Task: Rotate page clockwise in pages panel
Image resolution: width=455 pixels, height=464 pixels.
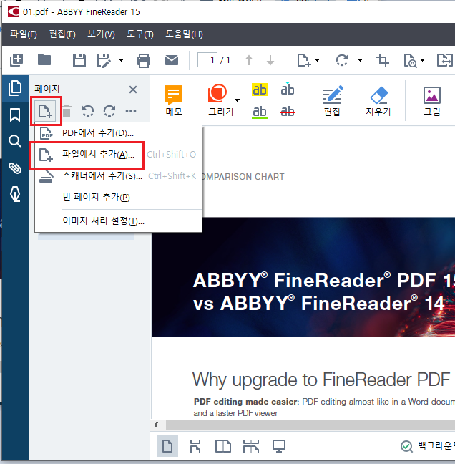Action: (x=109, y=111)
